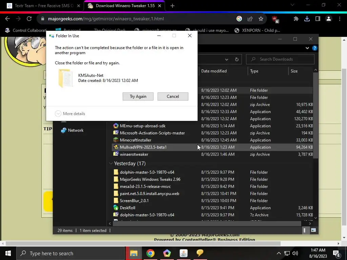The width and height of the screenshot is (347, 260).
Task: Refresh the Explorer Downloads folder
Action: coord(237,59)
